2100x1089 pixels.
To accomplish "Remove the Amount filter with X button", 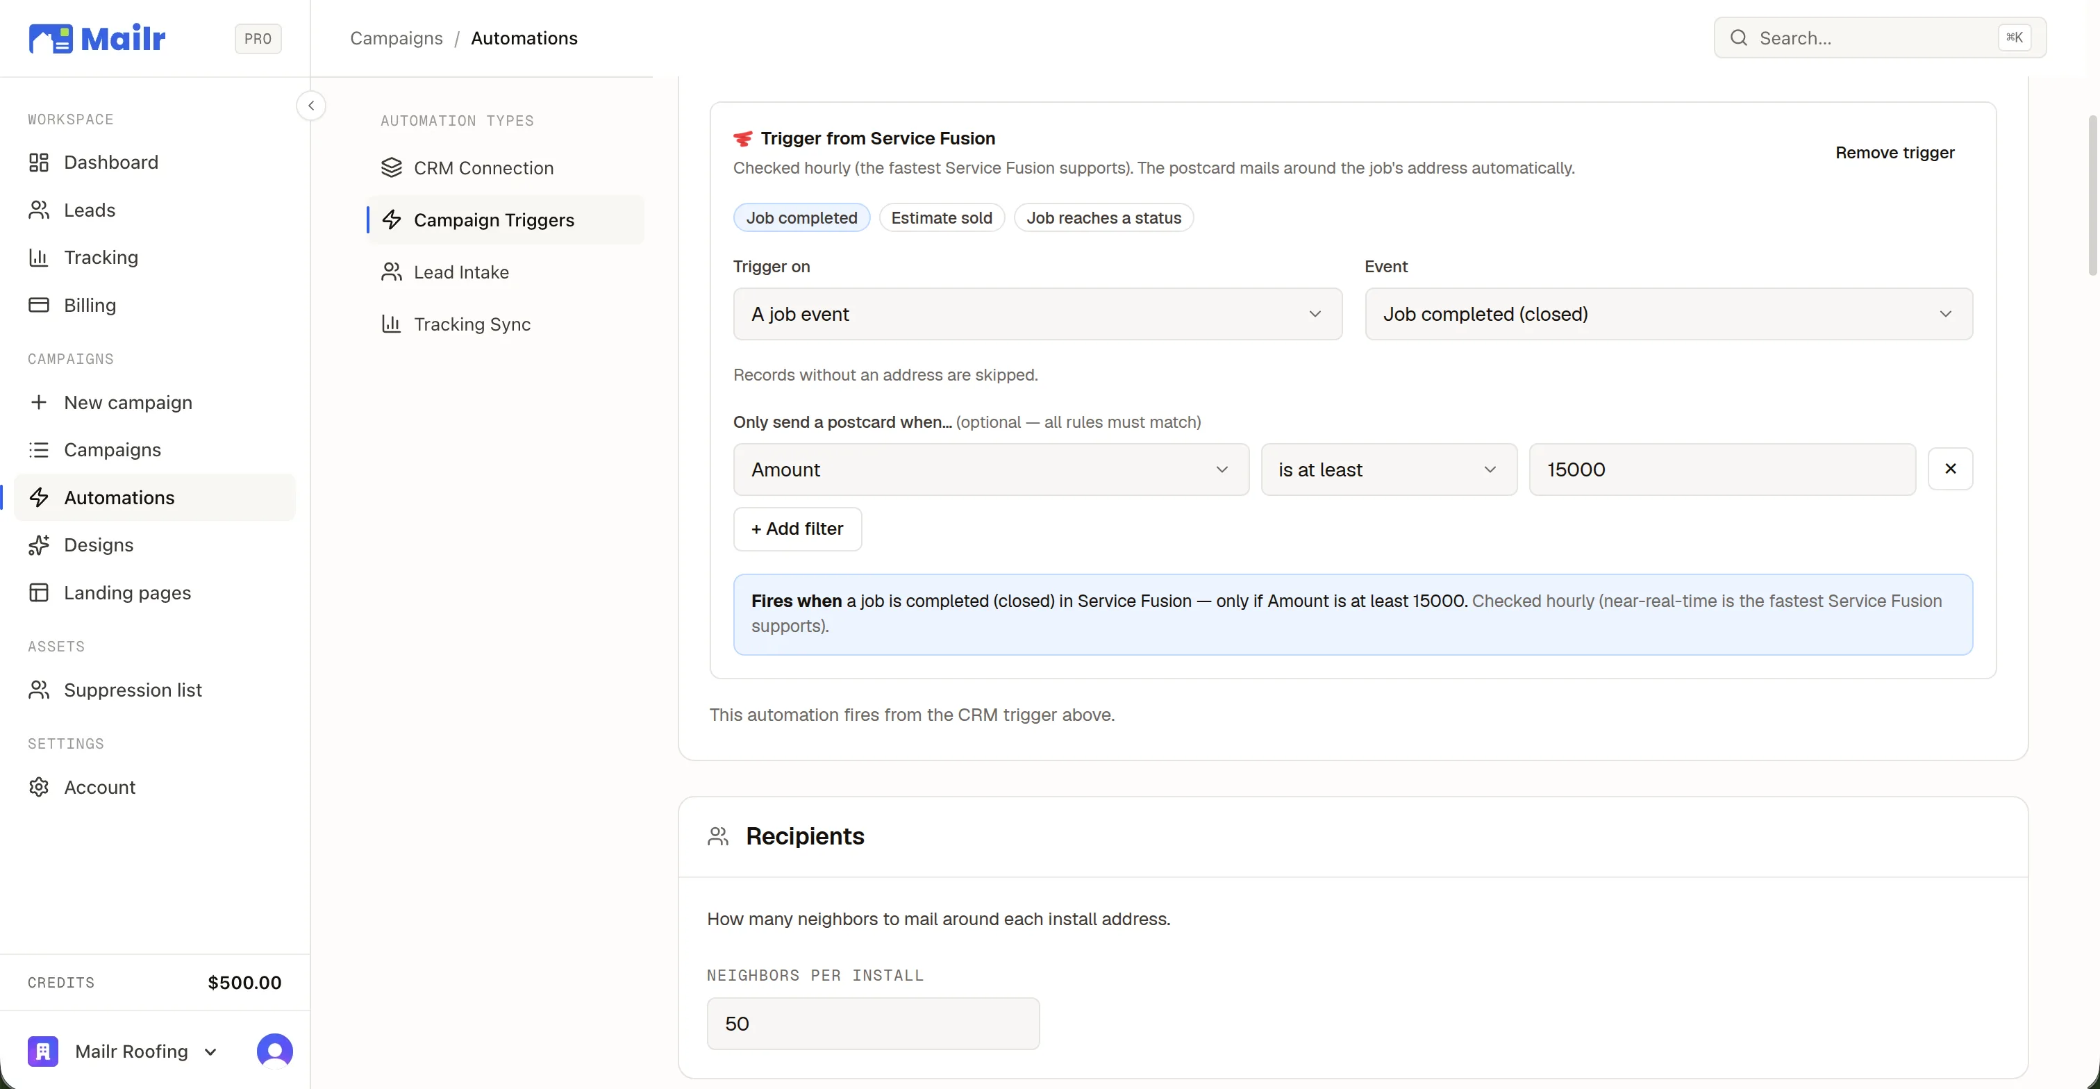I will tap(1950, 469).
